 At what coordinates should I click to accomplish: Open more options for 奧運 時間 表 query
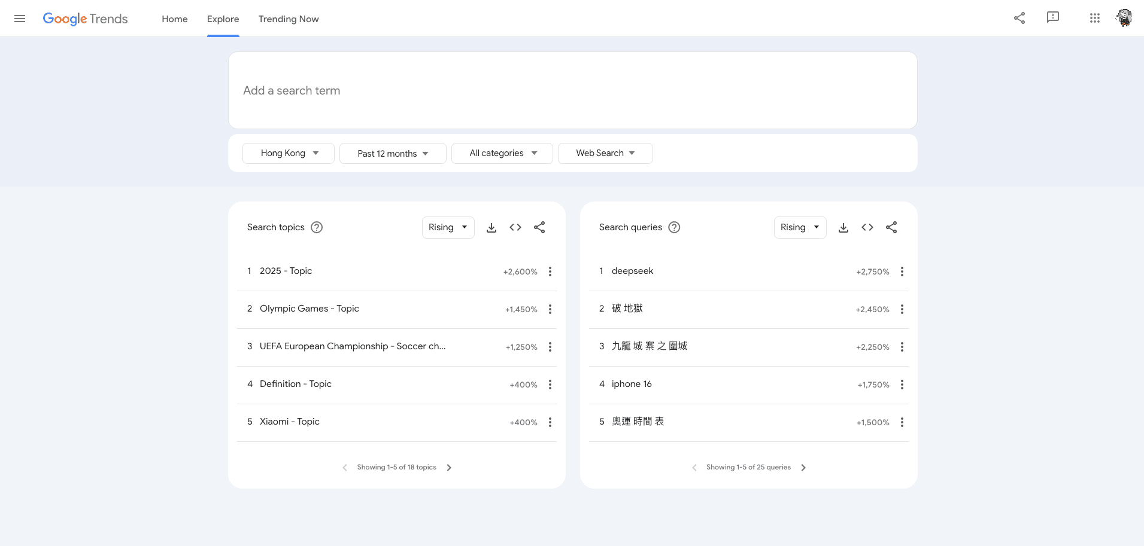pos(902,422)
